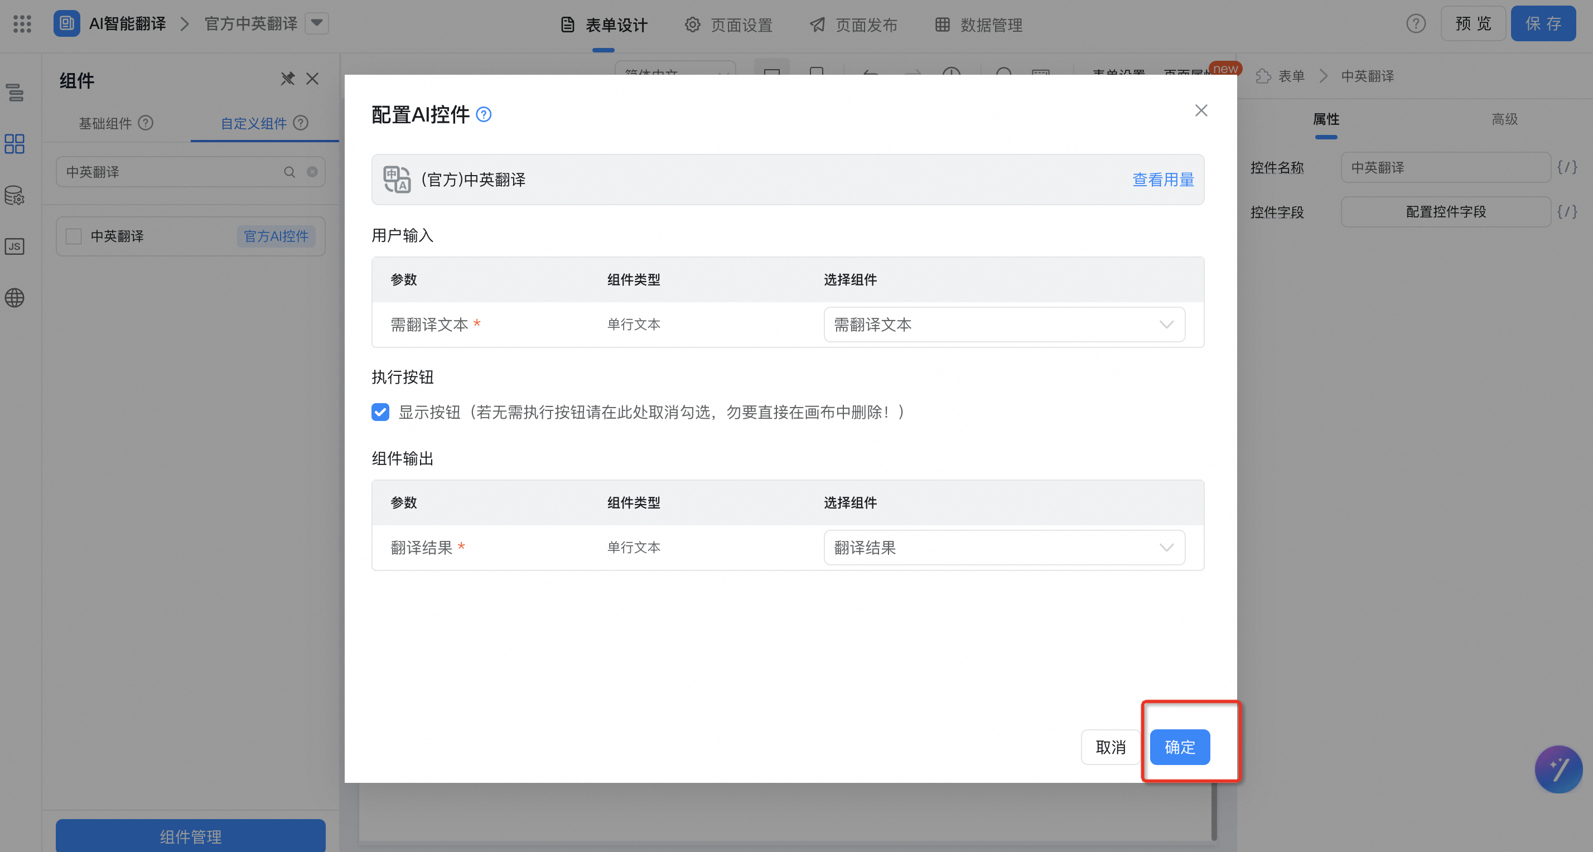Image resolution: width=1593 pixels, height=852 pixels.
Task: Select the 自定义组件 tab
Action: click(x=254, y=123)
